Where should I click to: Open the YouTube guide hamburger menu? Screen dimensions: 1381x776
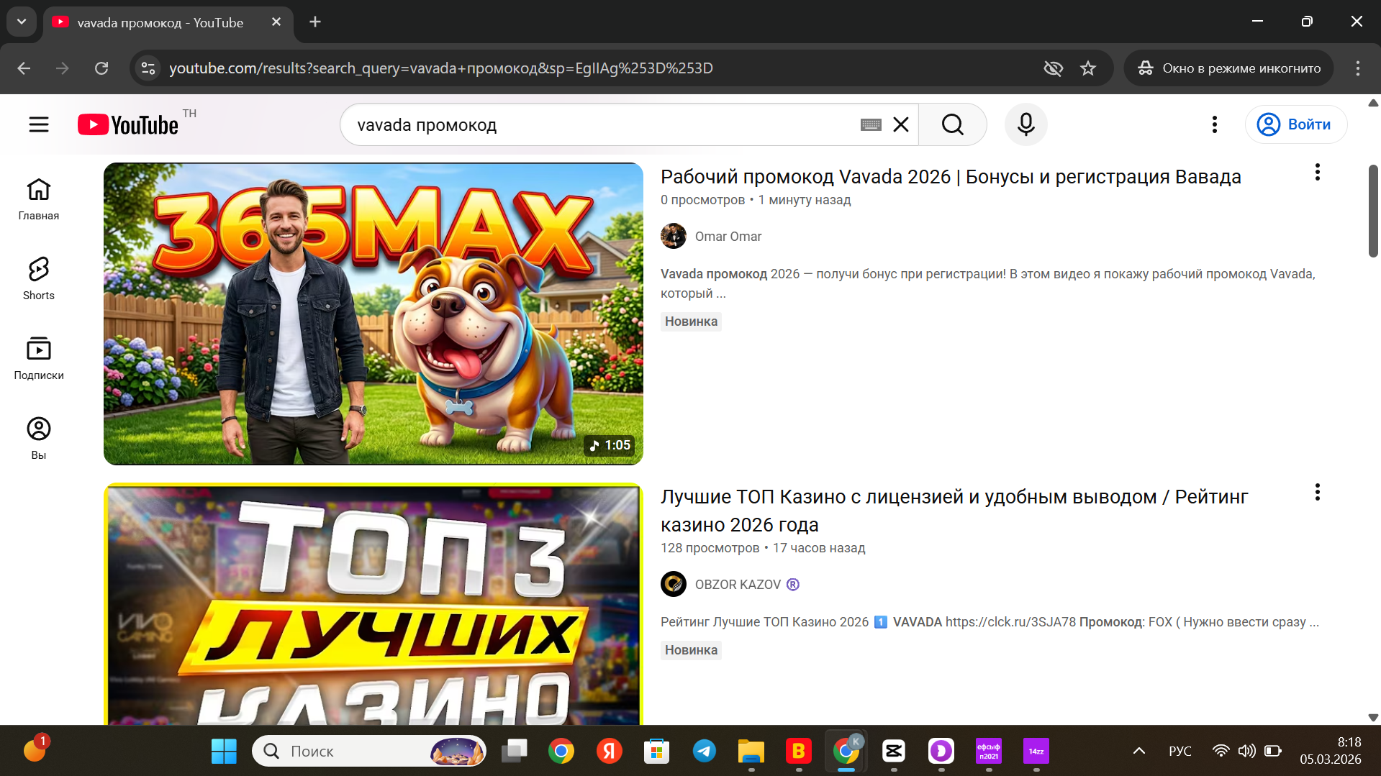pos(39,125)
